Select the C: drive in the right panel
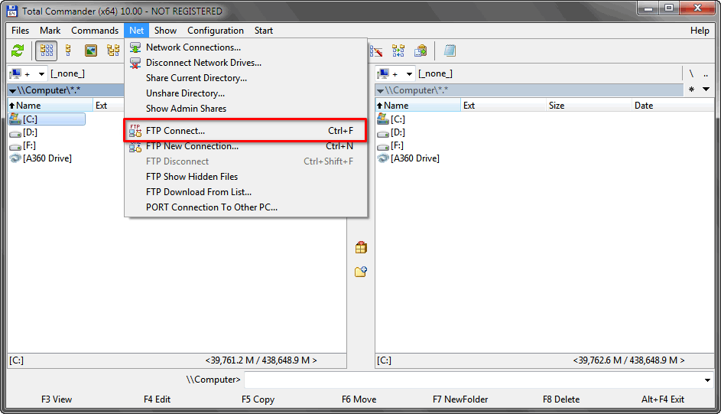This screenshot has width=721, height=414. coord(391,119)
